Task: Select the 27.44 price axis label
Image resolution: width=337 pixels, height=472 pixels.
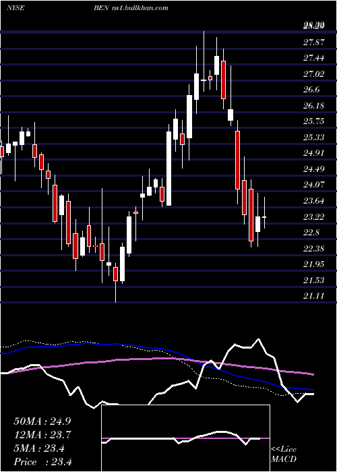Action: point(314,58)
